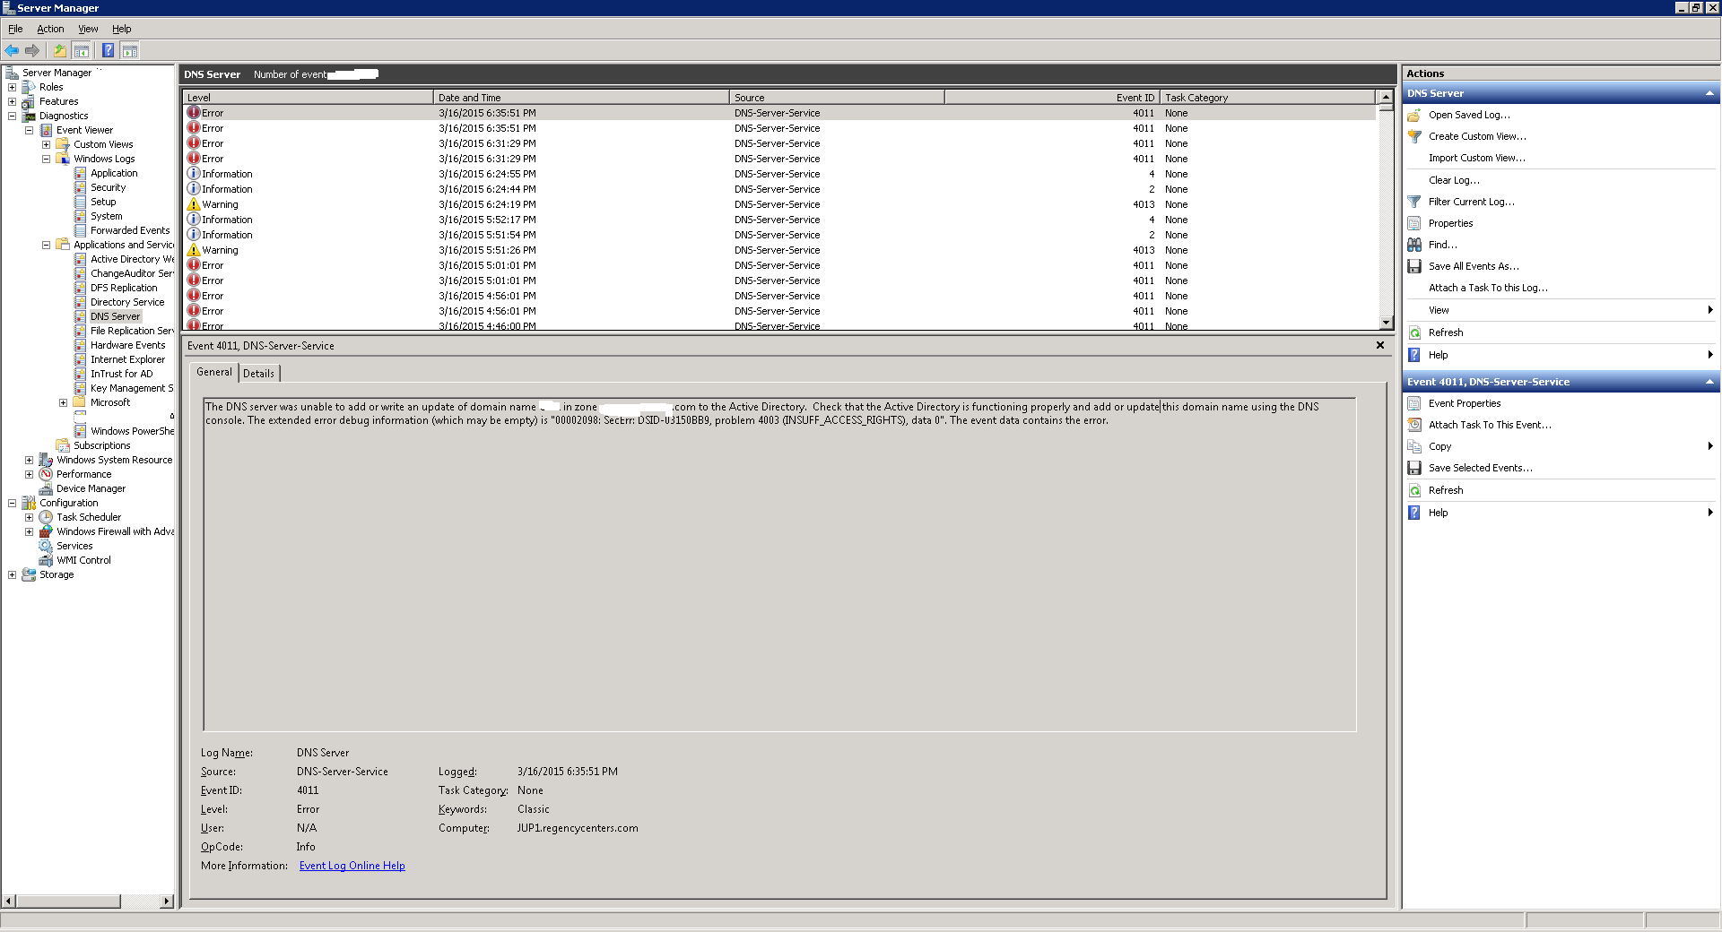Click the blue Help question-mark toolbar icon

click(108, 51)
